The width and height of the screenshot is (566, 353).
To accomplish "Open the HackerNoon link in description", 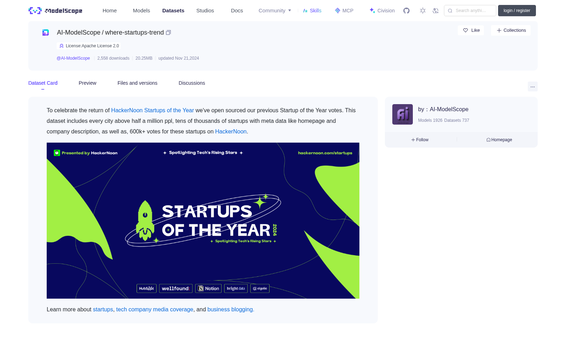I will click(x=231, y=132).
